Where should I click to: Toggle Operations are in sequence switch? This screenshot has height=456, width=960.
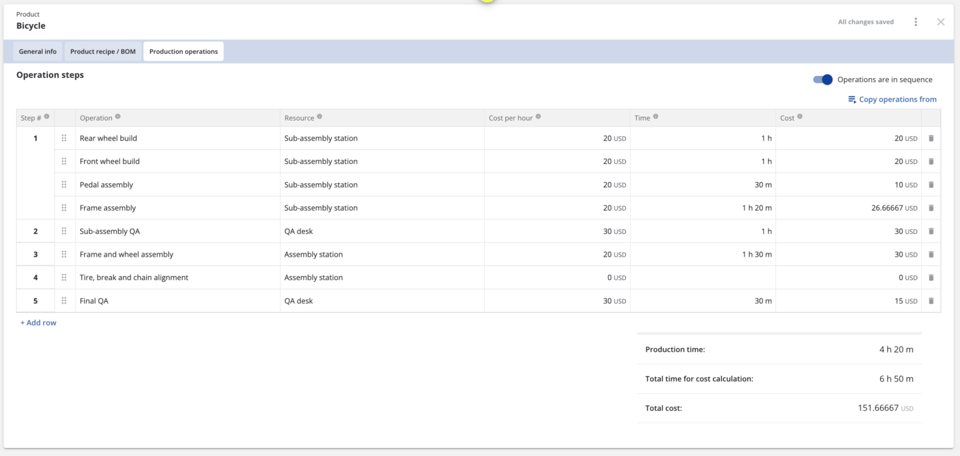pyautogui.click(x=823, y=79)
